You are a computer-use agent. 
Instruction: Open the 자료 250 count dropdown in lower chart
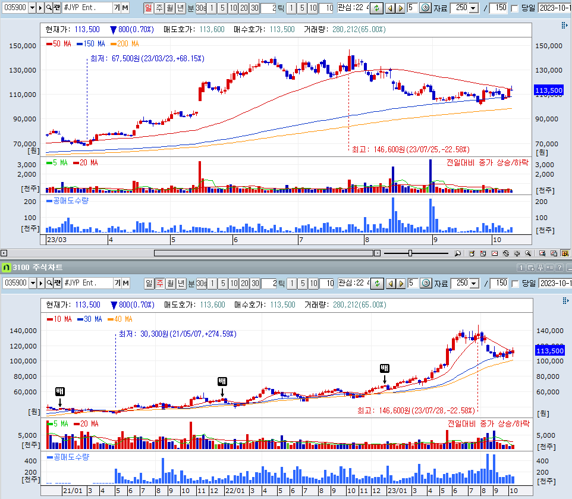[474, 284]
